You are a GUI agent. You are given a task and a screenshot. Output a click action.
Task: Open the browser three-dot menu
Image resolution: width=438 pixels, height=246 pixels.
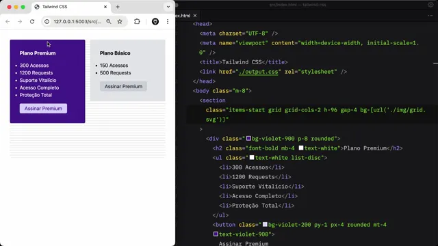pos(168,21)
